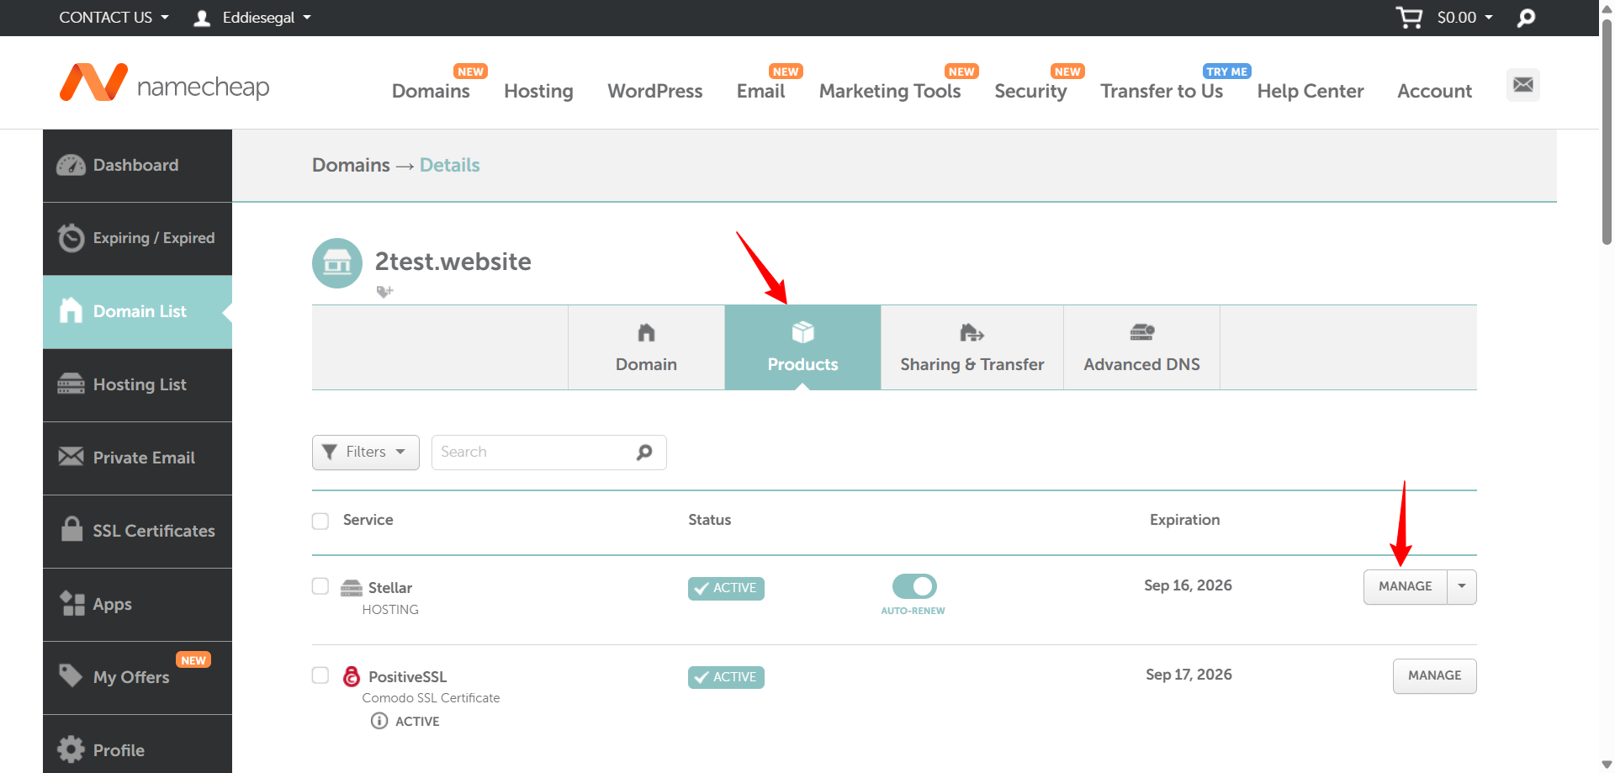Click Manage for PositiveSSL

[x=1434, y=676]
